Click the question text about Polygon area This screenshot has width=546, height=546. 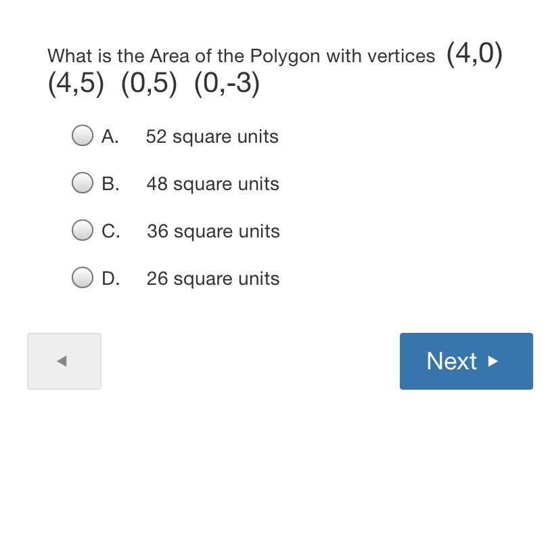[241, 56]
